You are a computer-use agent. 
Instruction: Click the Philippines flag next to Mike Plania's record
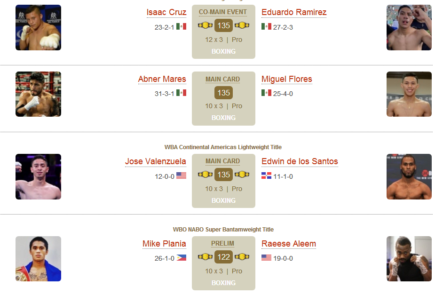coord(181,258)
